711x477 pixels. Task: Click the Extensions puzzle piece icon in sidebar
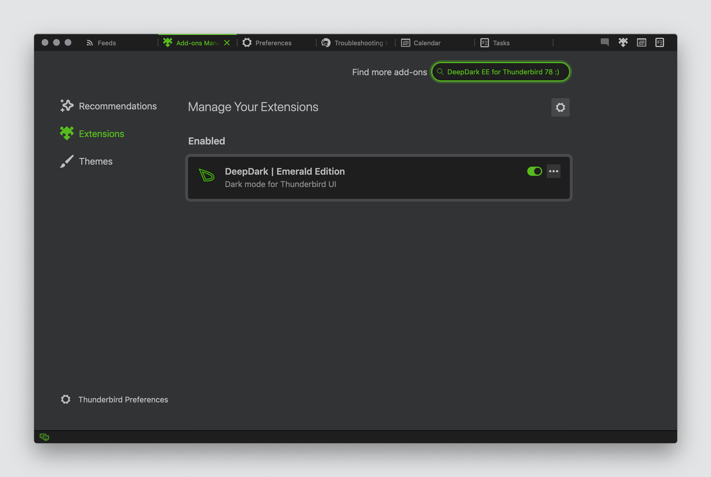(x=67, y=133)
